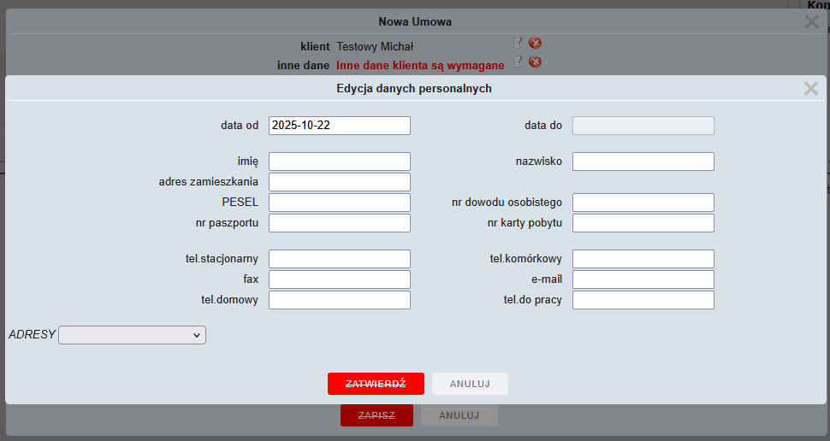Click into the nazwisko field
830x441 pixels.
click(643, 162)
